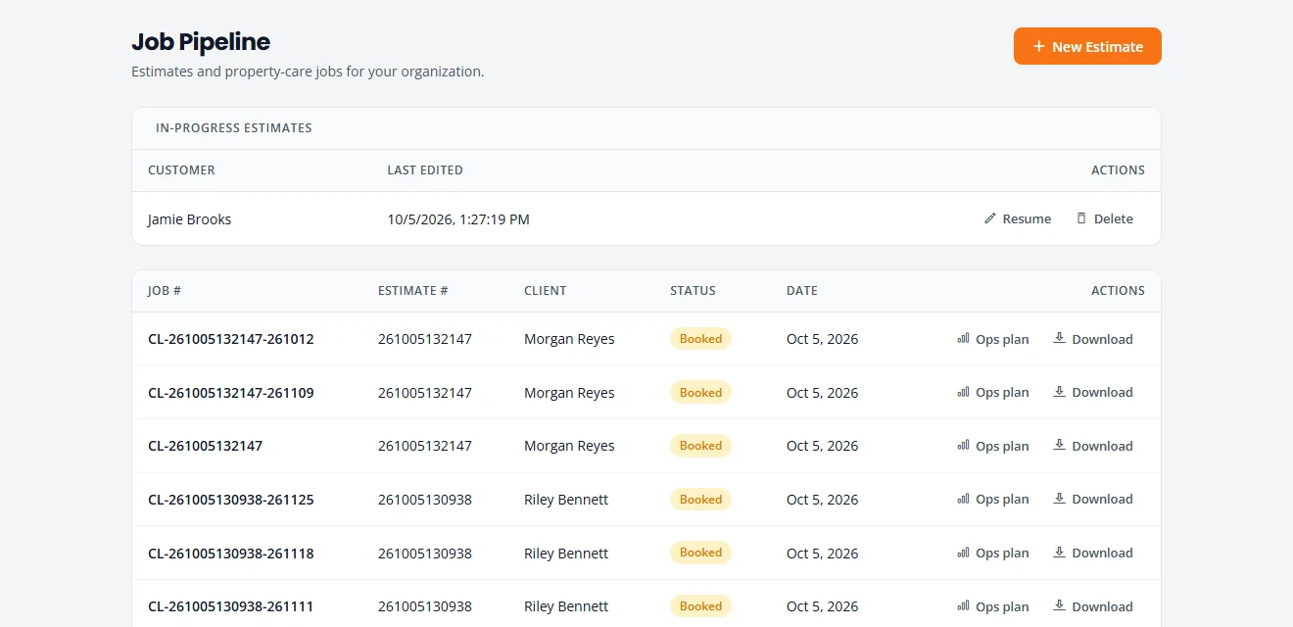Click Riley Bennett in CL-261005130938-261125 row
Viewport: 1293px width, 627px height.
coord(566,499)
